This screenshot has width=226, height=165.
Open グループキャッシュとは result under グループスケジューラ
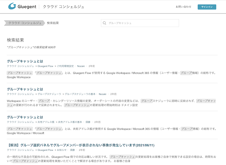pos(25,89)
